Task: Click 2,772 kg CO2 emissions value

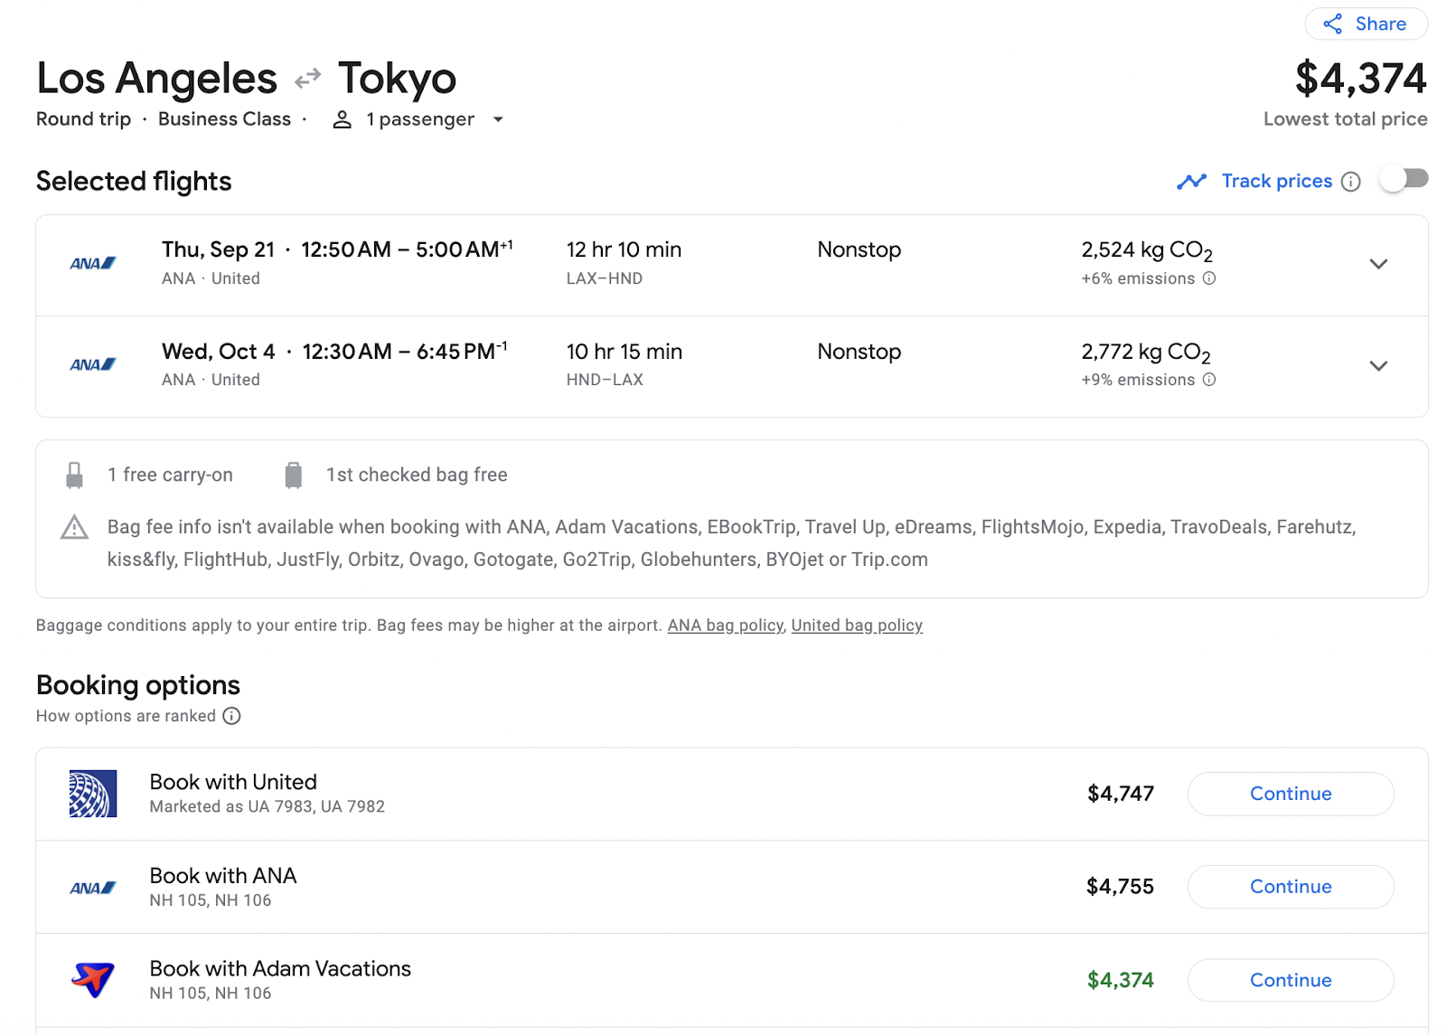Action: pos(1146,353)
